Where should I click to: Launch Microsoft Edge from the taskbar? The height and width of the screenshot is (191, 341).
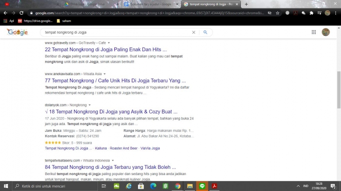click(x=153, y=186)
